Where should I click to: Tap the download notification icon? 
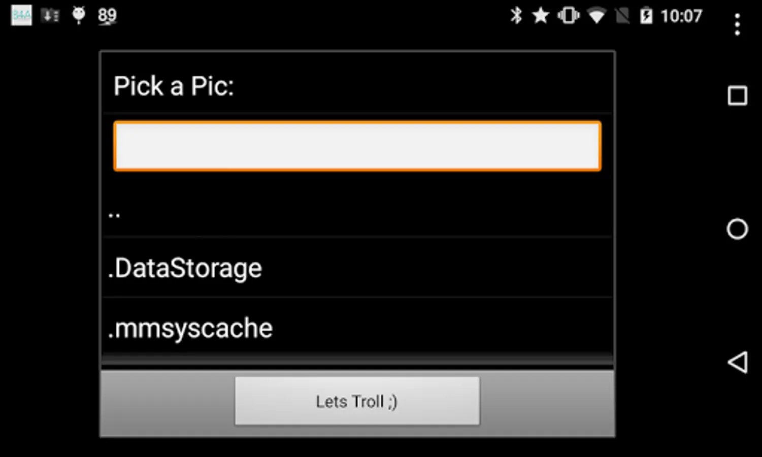tap(50, 16)
